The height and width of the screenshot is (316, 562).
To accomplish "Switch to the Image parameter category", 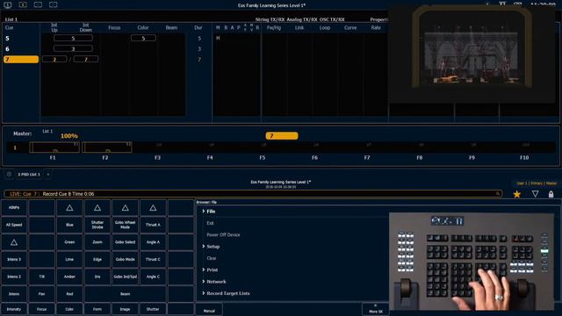I will [125, 309].
